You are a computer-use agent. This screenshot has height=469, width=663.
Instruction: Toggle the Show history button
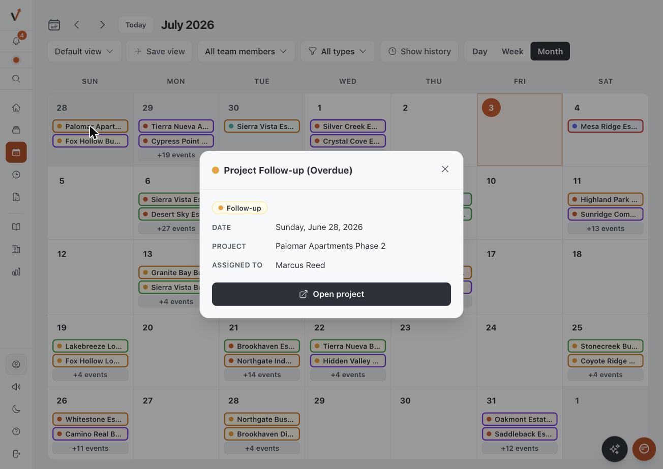pos(419,51)
